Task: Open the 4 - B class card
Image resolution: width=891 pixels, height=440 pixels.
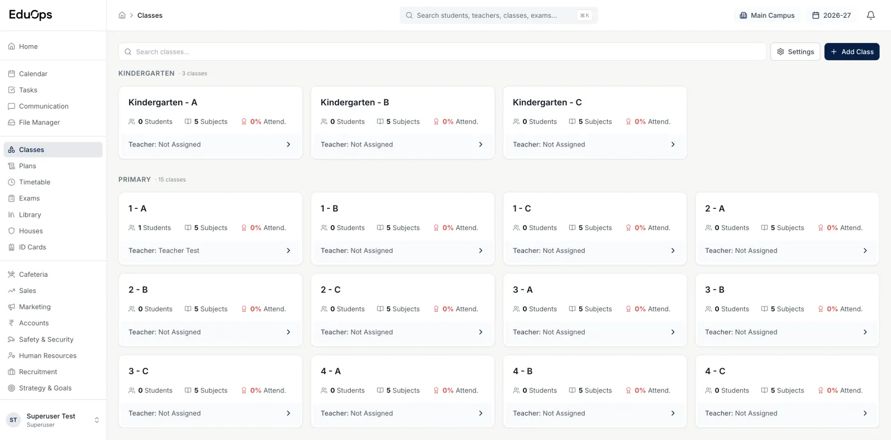Action: click(x=595, y=391)
